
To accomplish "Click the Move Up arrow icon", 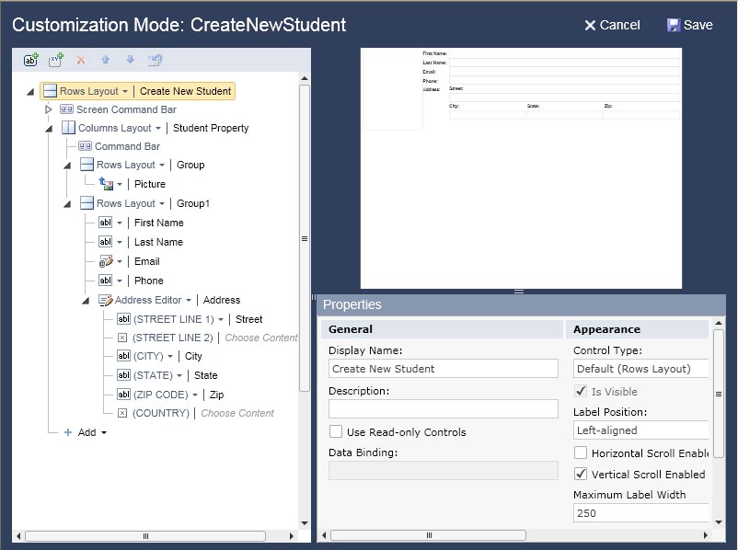I will 105,60.
